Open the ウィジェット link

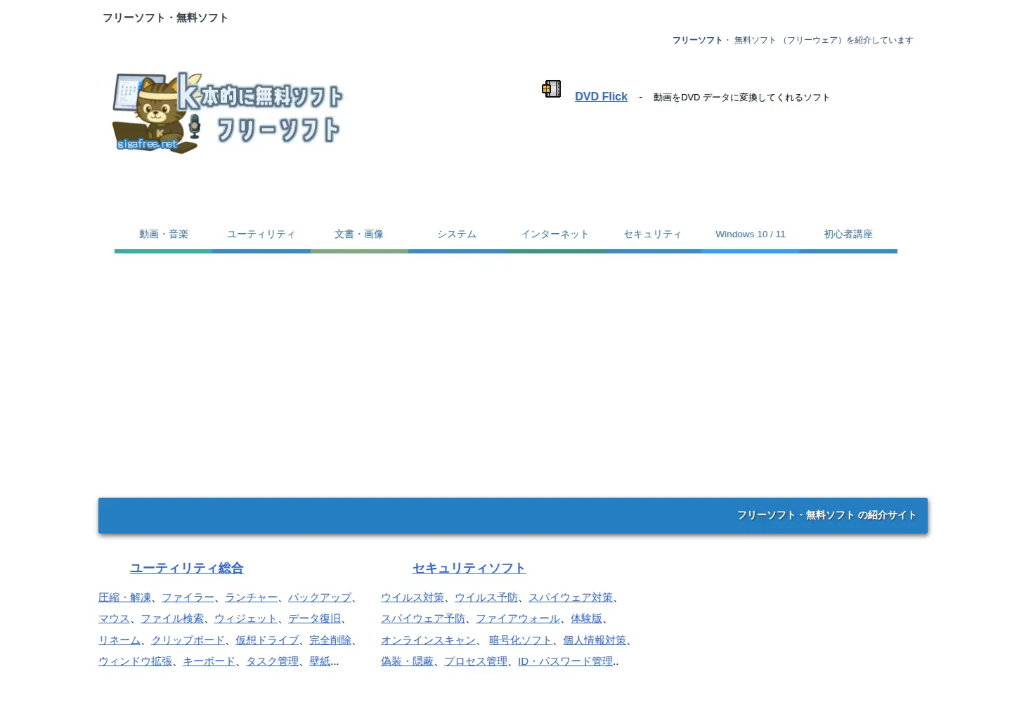pos(246,618)
